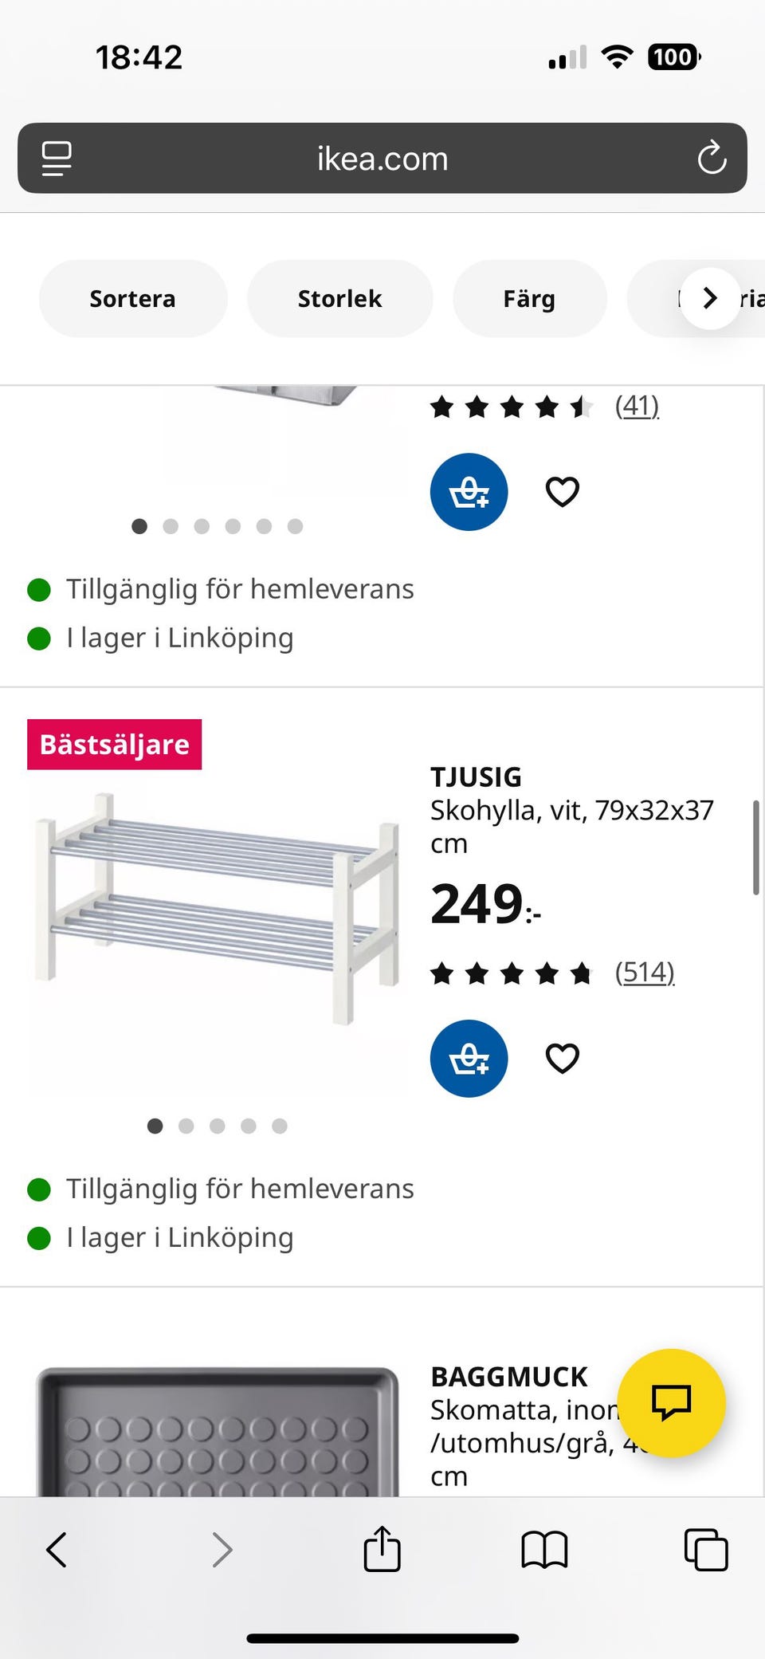765x1659 pixels.
Task: Open the yellow chat bubble
Action: [672, 1404]
